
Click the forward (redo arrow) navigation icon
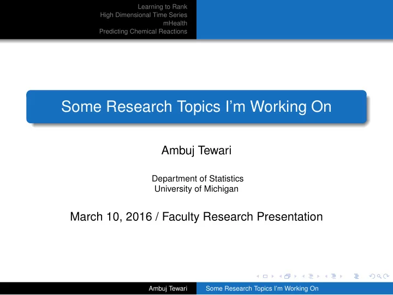coord(386,276)
